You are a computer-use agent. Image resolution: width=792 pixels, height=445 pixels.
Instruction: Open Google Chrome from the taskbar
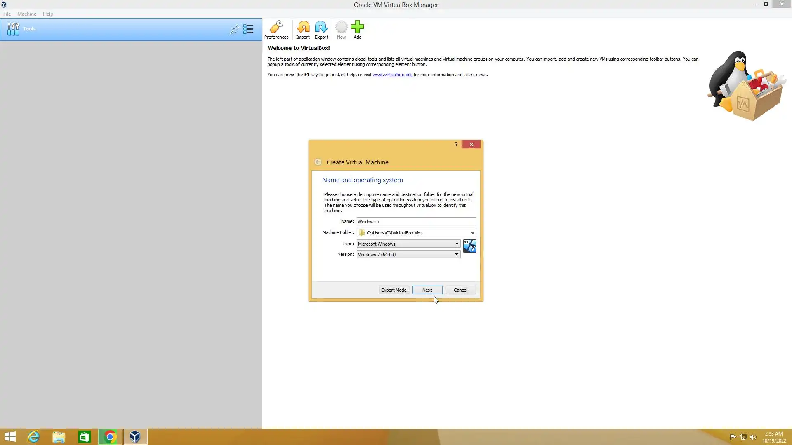click(x=110, y=437)
